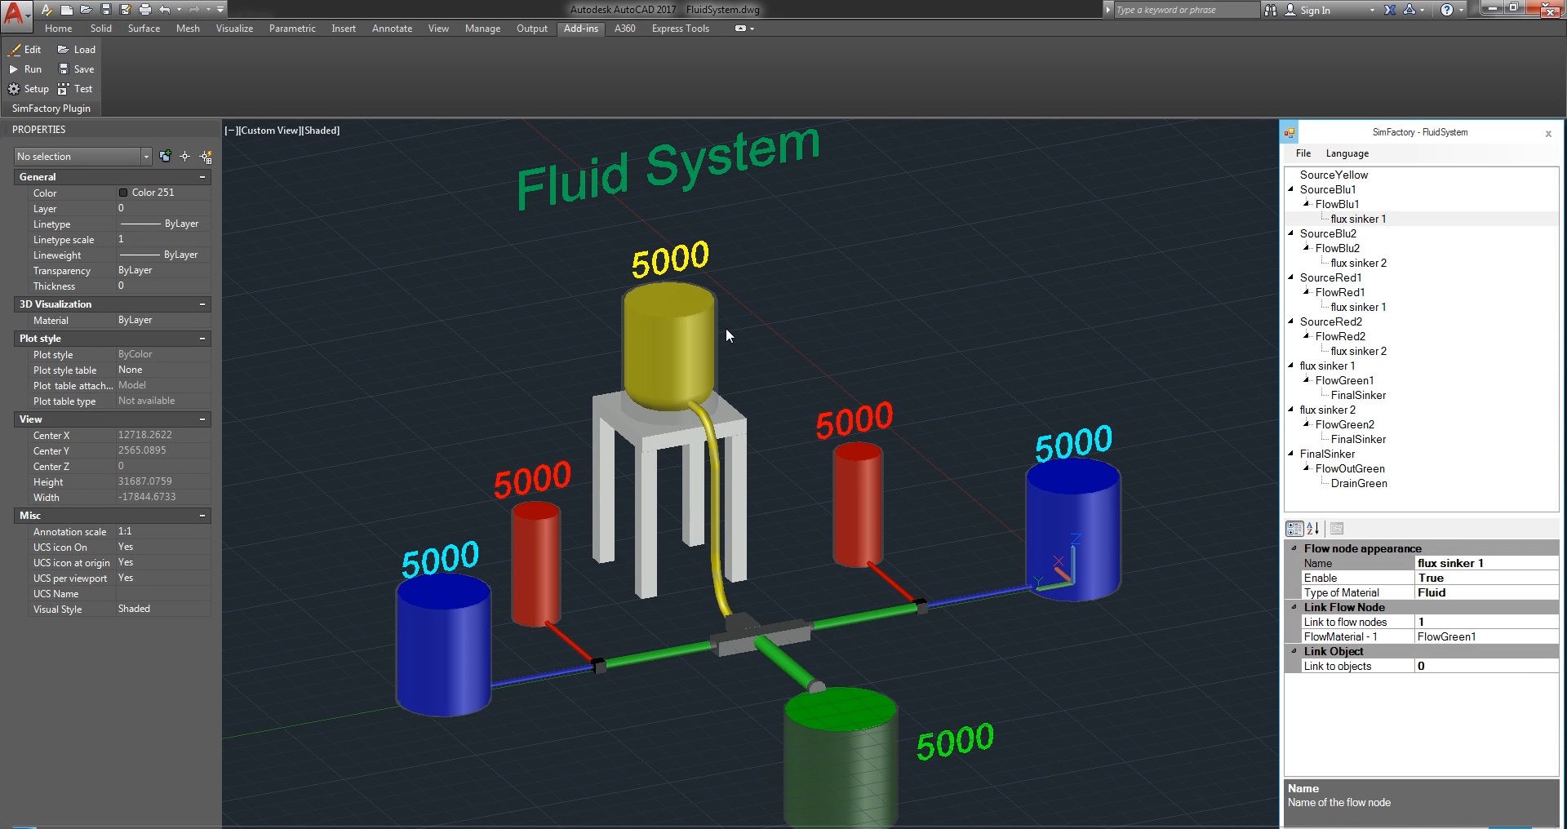The height and width of the screenshot is (829, 1567).
Task: Click the Color 251 swatch
Action: click(123, 193)
